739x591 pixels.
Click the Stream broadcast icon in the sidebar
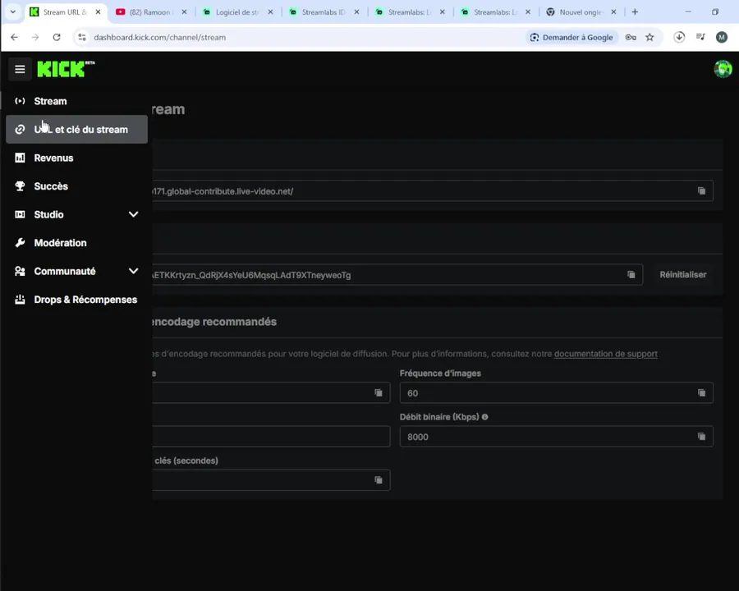pos(20,101)
